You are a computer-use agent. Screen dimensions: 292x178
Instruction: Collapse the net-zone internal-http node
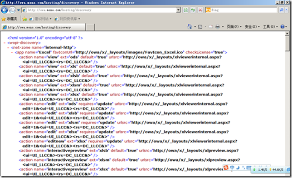click(8, 48)
